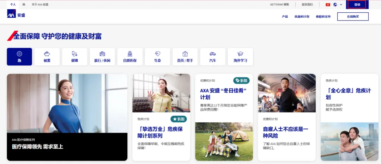Click the gym woman photo thumbnail
The width and height of the screenshot is (381, 164).
[161, 93]
